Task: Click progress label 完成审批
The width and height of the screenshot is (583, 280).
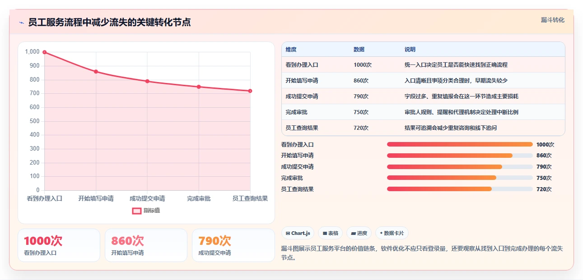Action: tap(292, 178)
